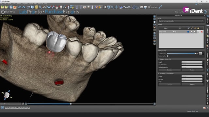
Task: Click stepper beside abutment Angle field
Action: 203,82
